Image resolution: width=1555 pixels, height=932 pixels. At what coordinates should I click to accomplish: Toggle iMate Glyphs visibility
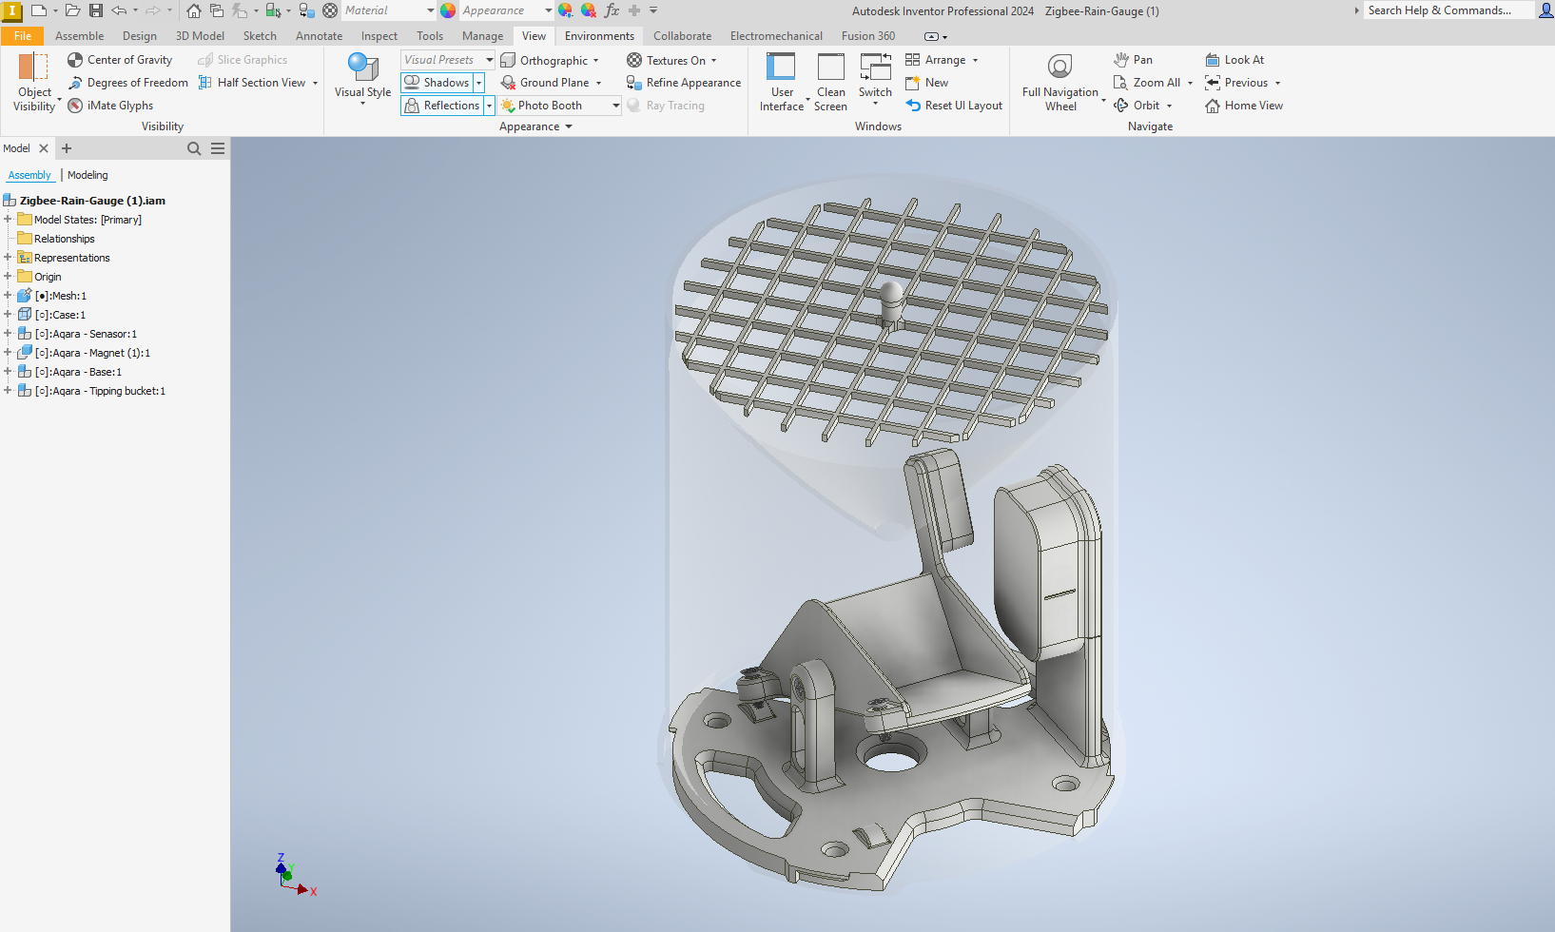(x=110, y=106)
